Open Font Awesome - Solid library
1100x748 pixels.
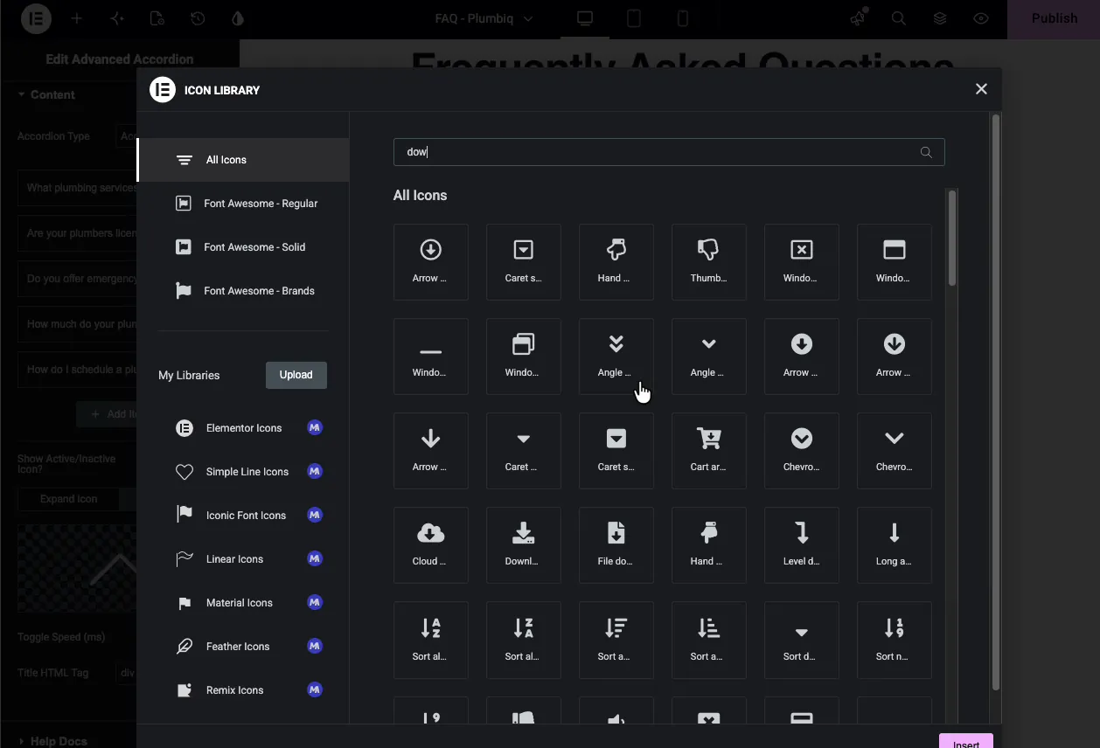(243, 247)
